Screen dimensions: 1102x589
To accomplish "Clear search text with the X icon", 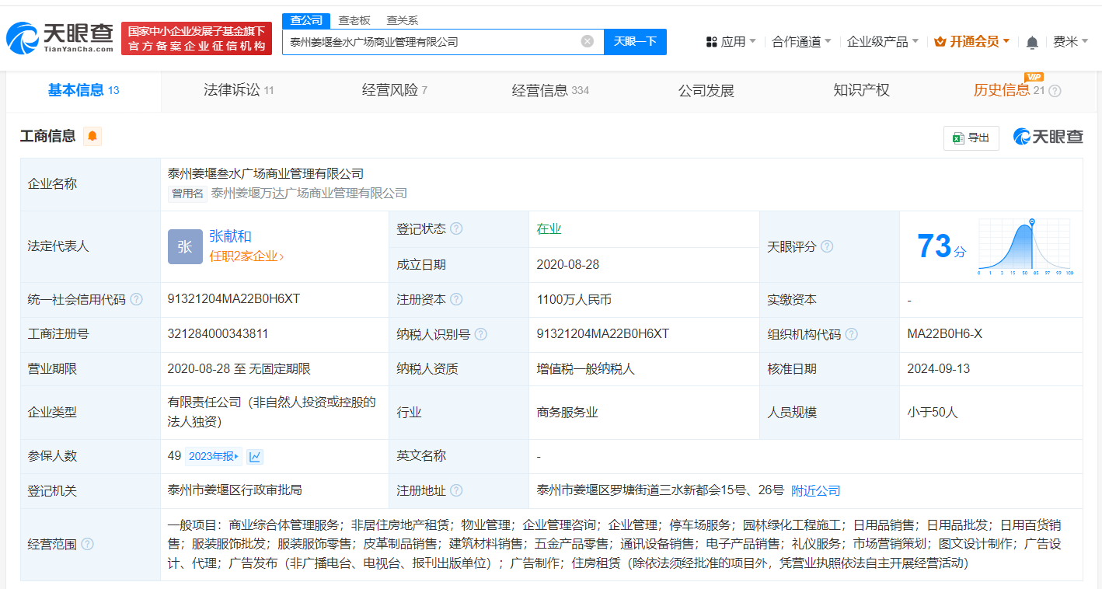I will pos(587,42).
